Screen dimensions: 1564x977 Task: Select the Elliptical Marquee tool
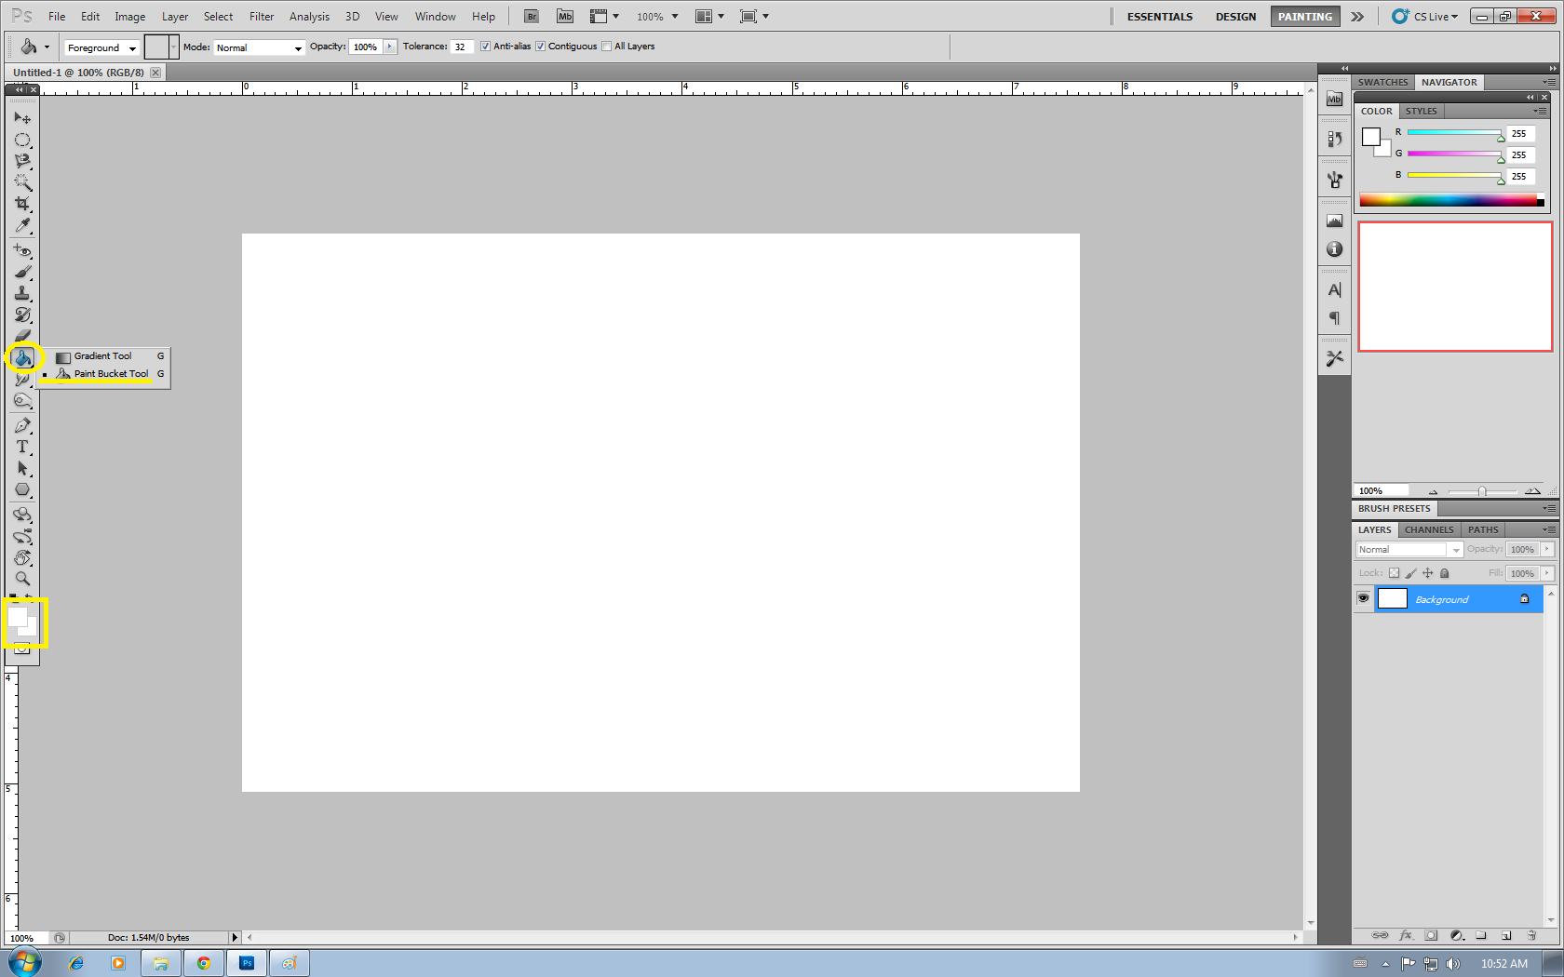click(22, 140)
